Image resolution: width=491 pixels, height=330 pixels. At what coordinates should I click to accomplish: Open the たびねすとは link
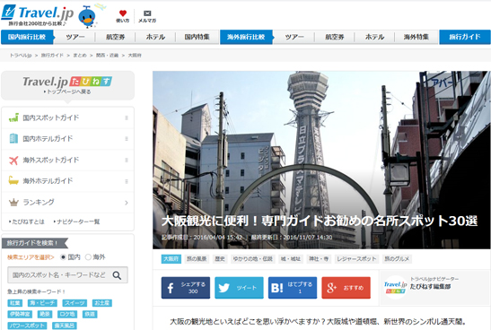[x=27, y=221]
